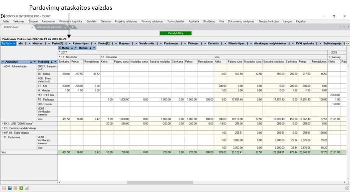Open the Finansų valdymas menu
The width and height of the screenshot is (350, 192).
(x=152, y=21)
